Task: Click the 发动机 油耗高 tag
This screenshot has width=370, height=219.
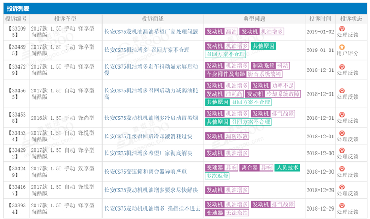Action: click(x=225, y=94)
